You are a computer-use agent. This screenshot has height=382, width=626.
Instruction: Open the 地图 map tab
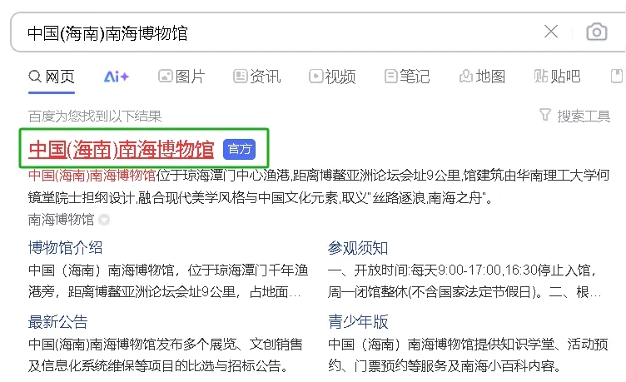click(x=482, y=77)
